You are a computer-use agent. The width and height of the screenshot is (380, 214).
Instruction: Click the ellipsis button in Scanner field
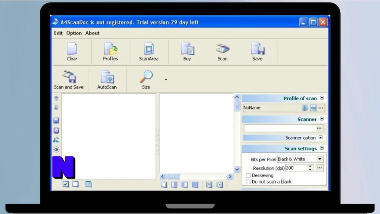(319, 128)
